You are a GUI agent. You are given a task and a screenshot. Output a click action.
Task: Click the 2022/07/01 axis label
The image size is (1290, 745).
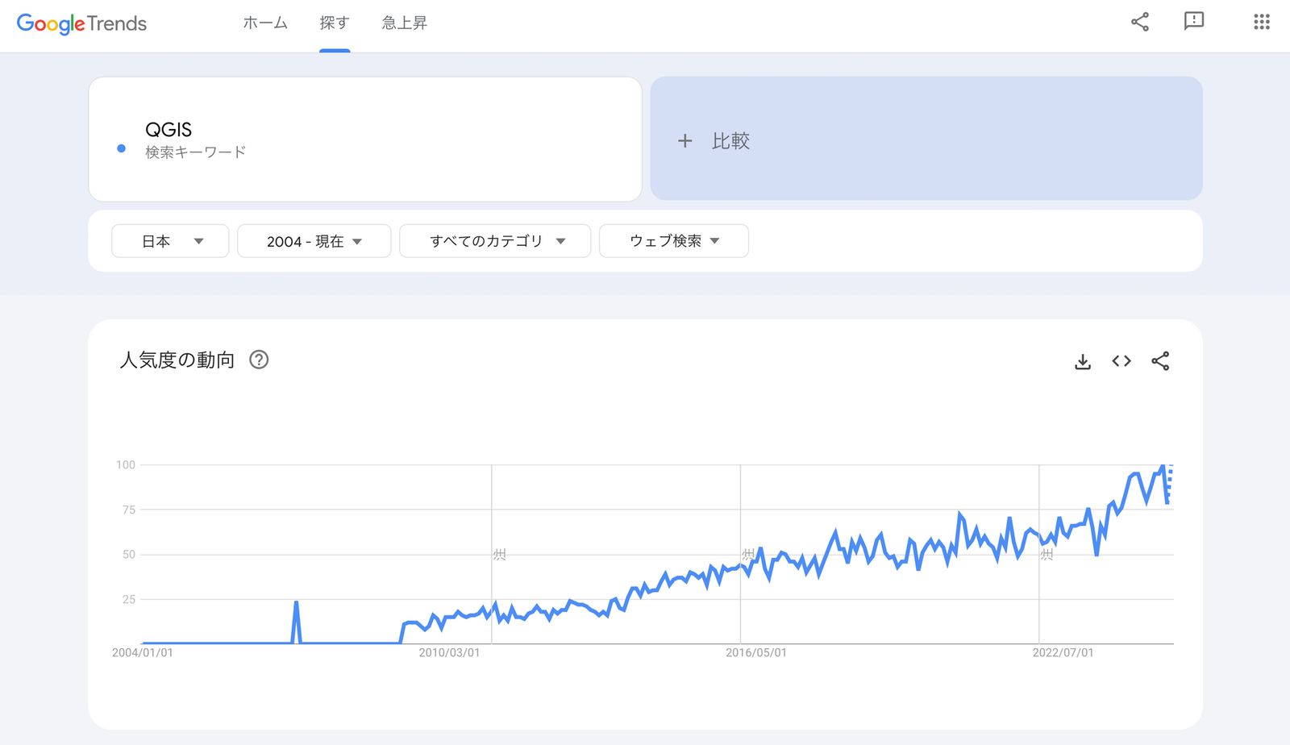[x=1063, y=652]
